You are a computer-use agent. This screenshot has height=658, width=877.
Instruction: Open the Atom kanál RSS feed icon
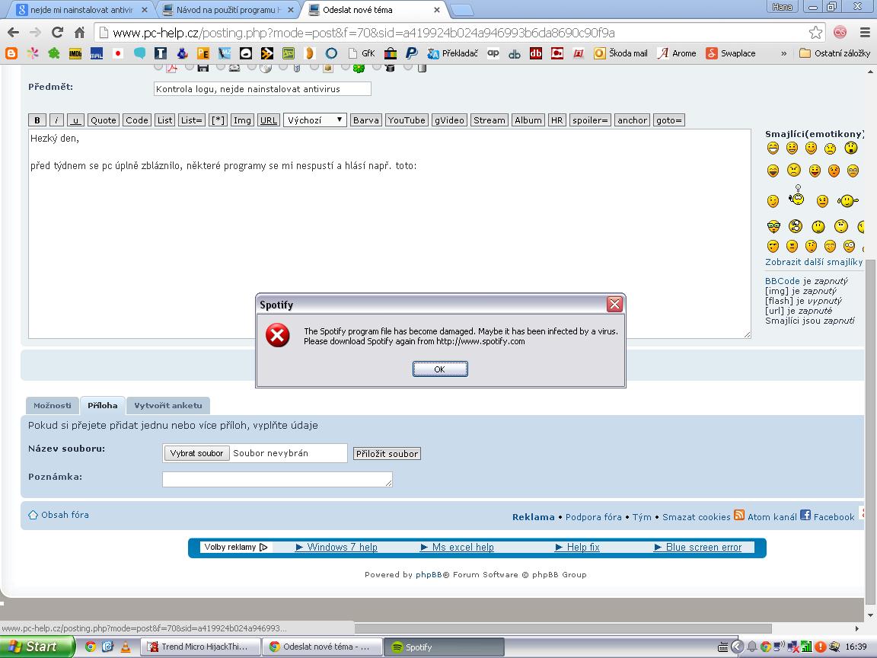pyautogui.click(x=739, y=515)
